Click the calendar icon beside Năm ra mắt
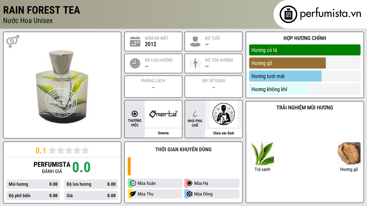367x206 pixels. pyautogui.click(x=135, y=41)
